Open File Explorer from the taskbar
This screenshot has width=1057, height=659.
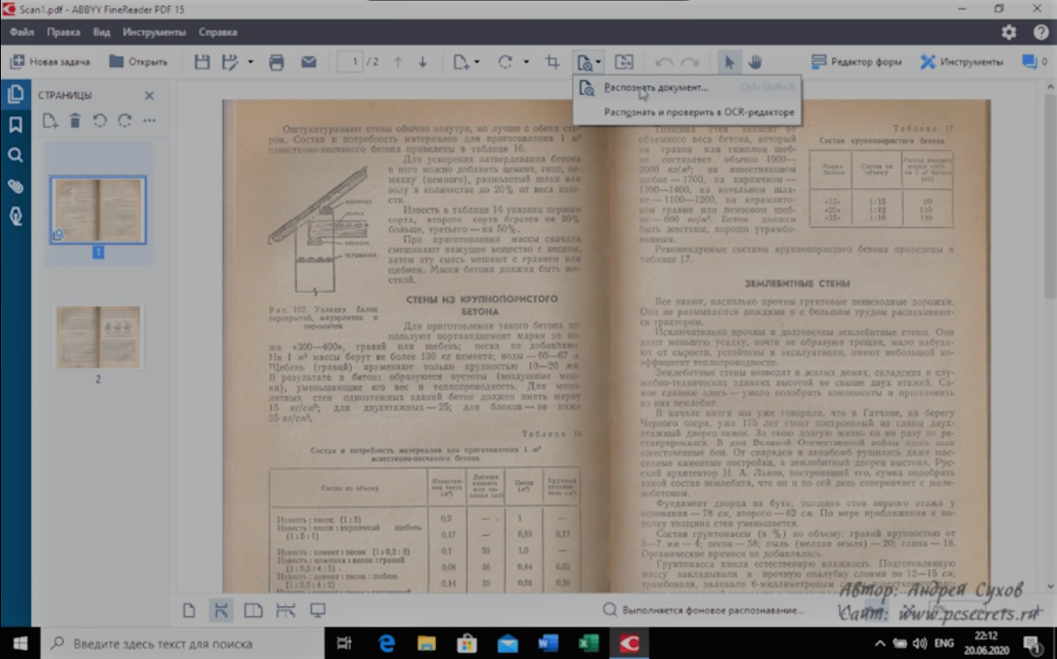(x=426, y=643)
